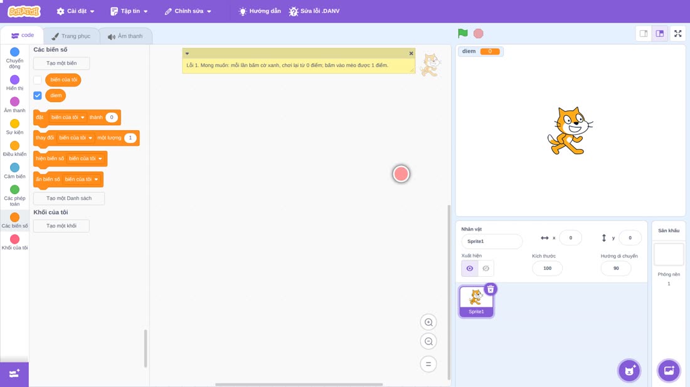Select the Hiển thị block category
Screen dimensions: 690x387
14,83
